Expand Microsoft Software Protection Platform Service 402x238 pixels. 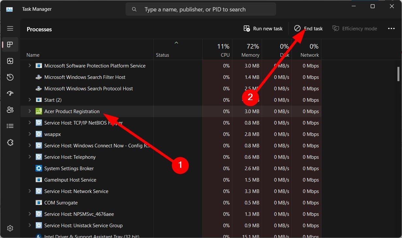click(29, 66)
